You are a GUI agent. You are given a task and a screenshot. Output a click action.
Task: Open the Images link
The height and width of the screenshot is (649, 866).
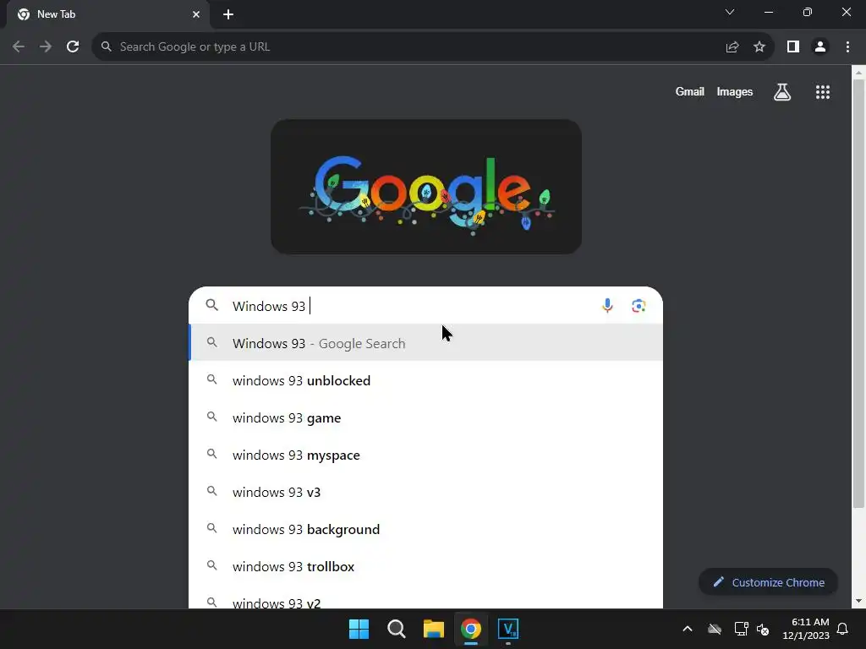coord(735,91)
